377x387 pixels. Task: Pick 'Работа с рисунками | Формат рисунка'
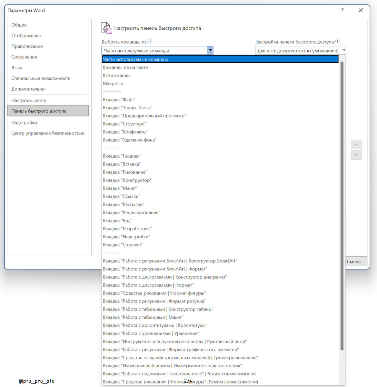(x=221, y=301)
